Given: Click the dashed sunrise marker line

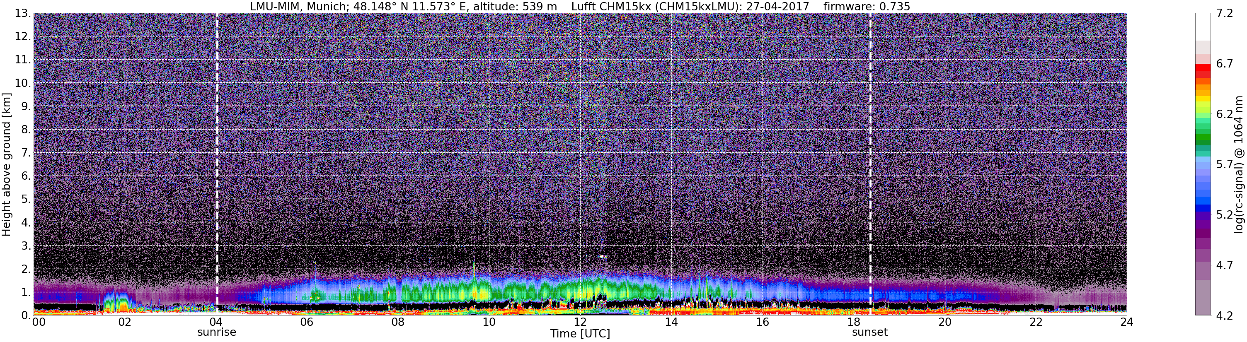Looking at the screenshot, I should (x=217, y=164).
